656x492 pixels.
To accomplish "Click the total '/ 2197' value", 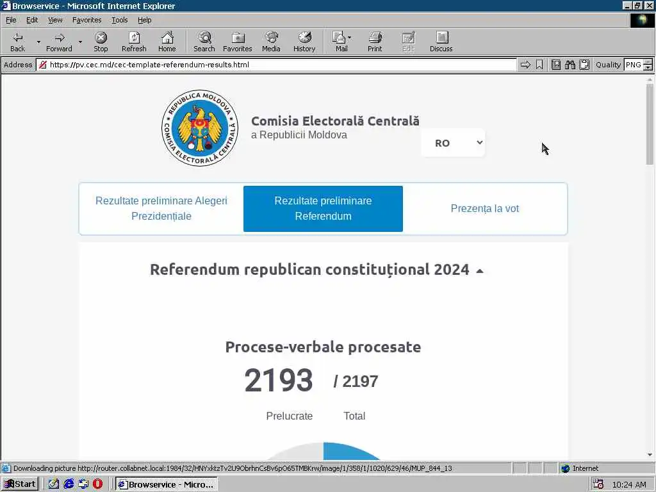I will tap(356, 382).
